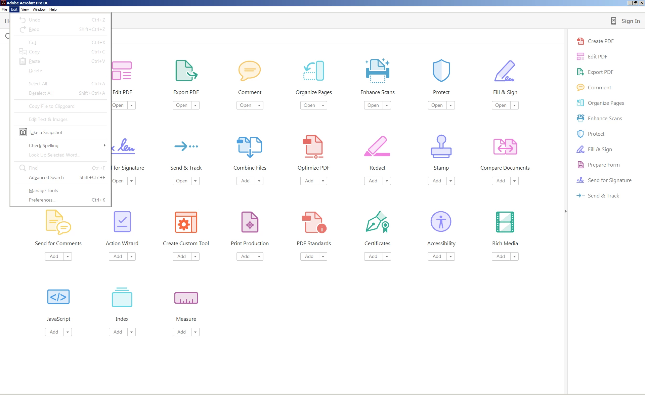Screen dimensions: 645x395
Task: Click the JavaScript tool icon
Action: [x=58, y=297]
